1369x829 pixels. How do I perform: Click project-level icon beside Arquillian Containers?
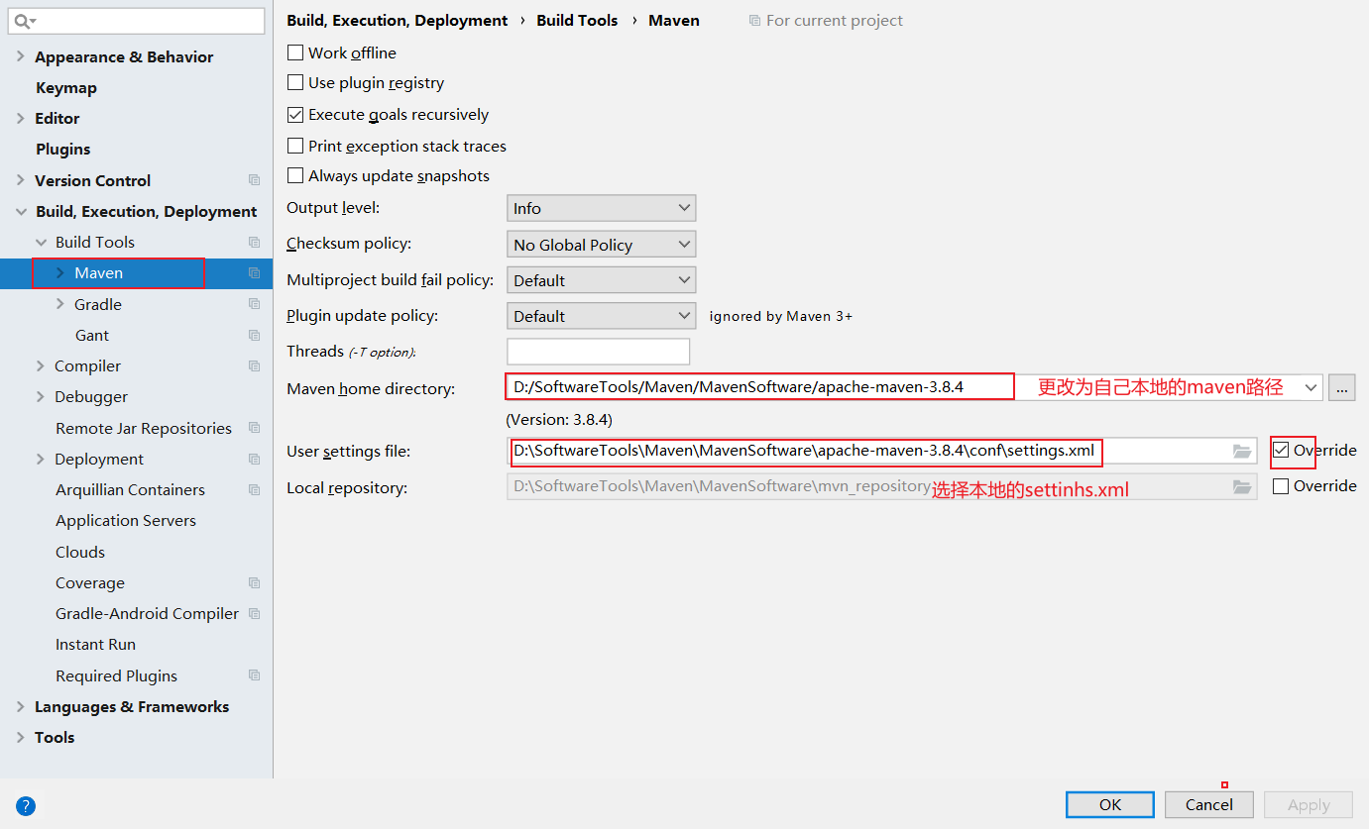tap(254, 489)
